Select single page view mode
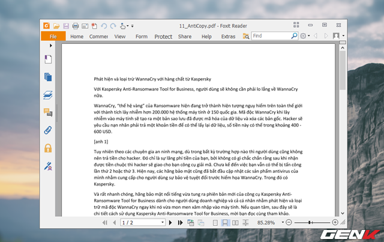The width and height of the screenshot is (384, 242). [215, 223]
